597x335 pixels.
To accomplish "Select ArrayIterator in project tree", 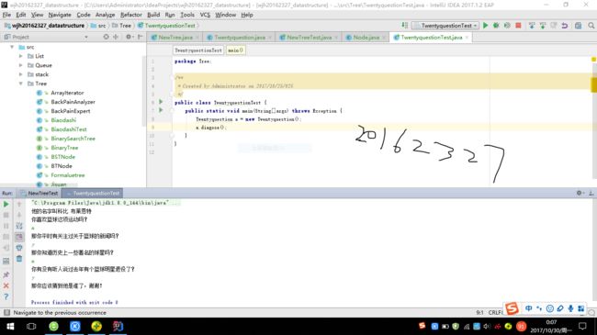I will 67,93.
